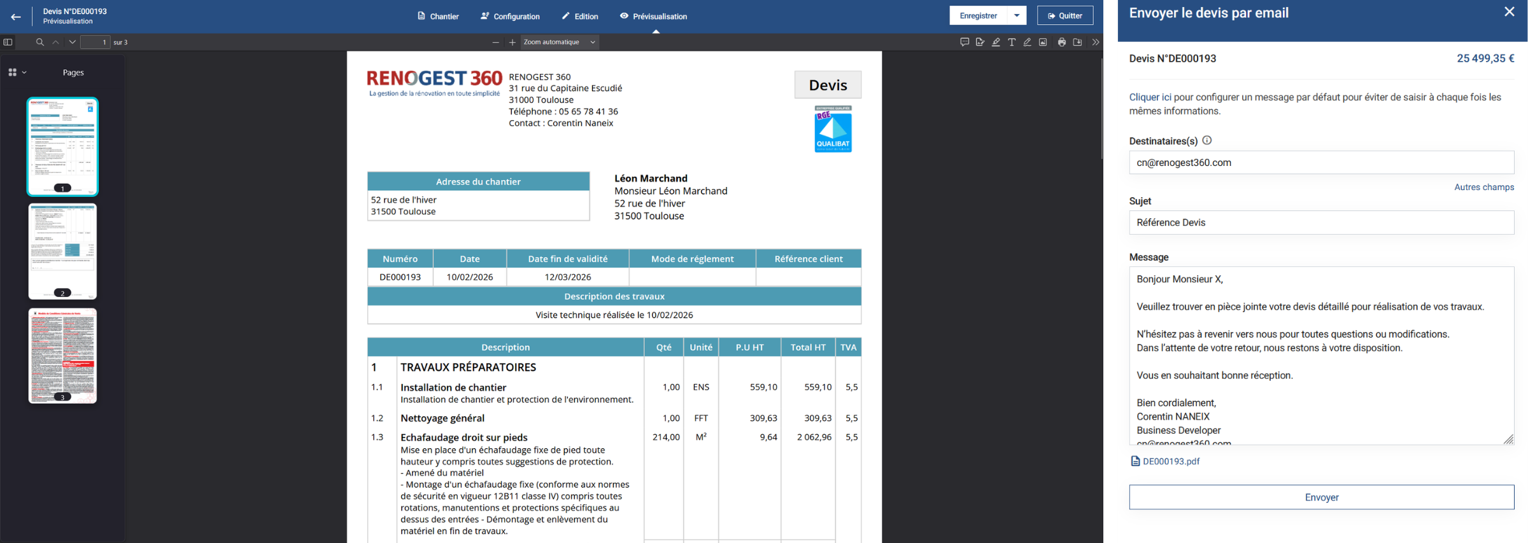Screen dimensions: 1528x543
Task: Open the Configuration tab
Action: (x=510, y=17)
